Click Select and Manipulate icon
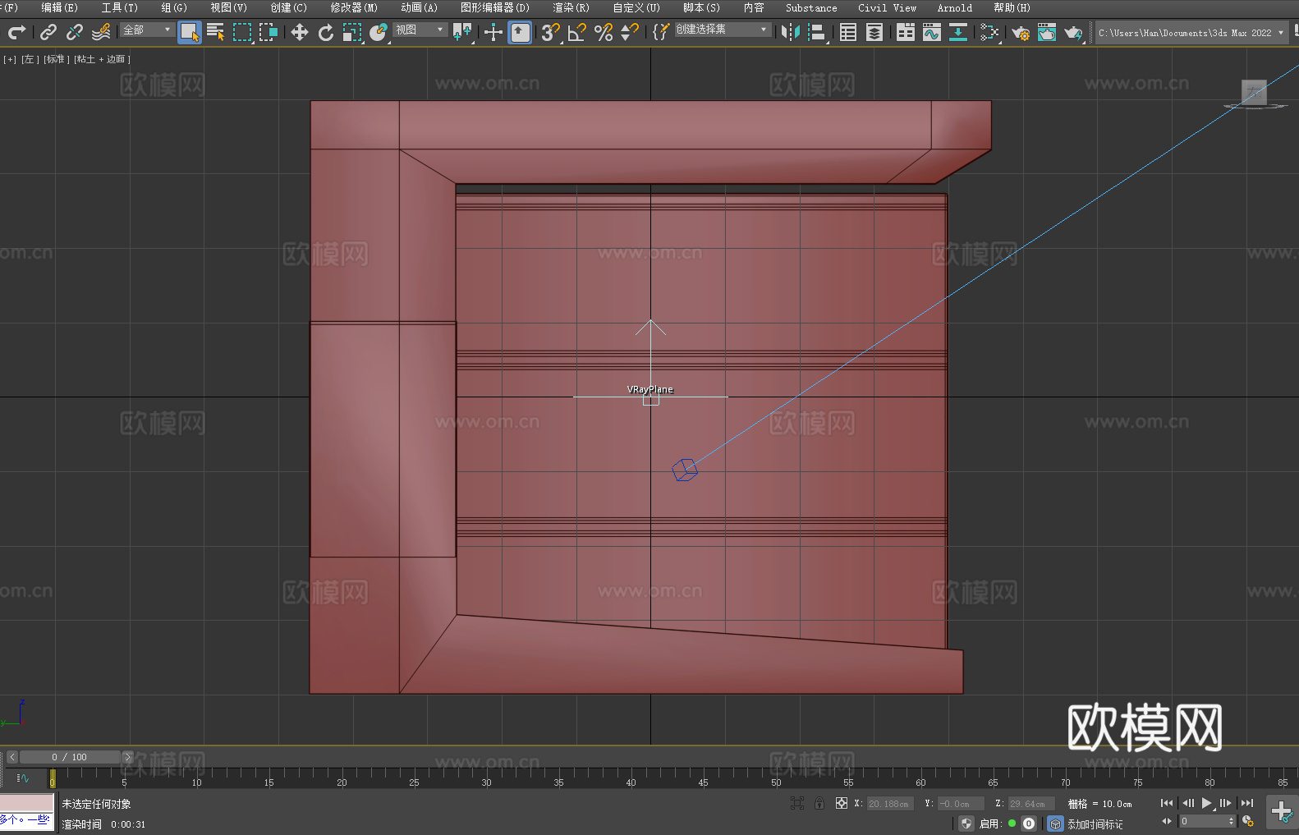 click(x=493, y=32)
